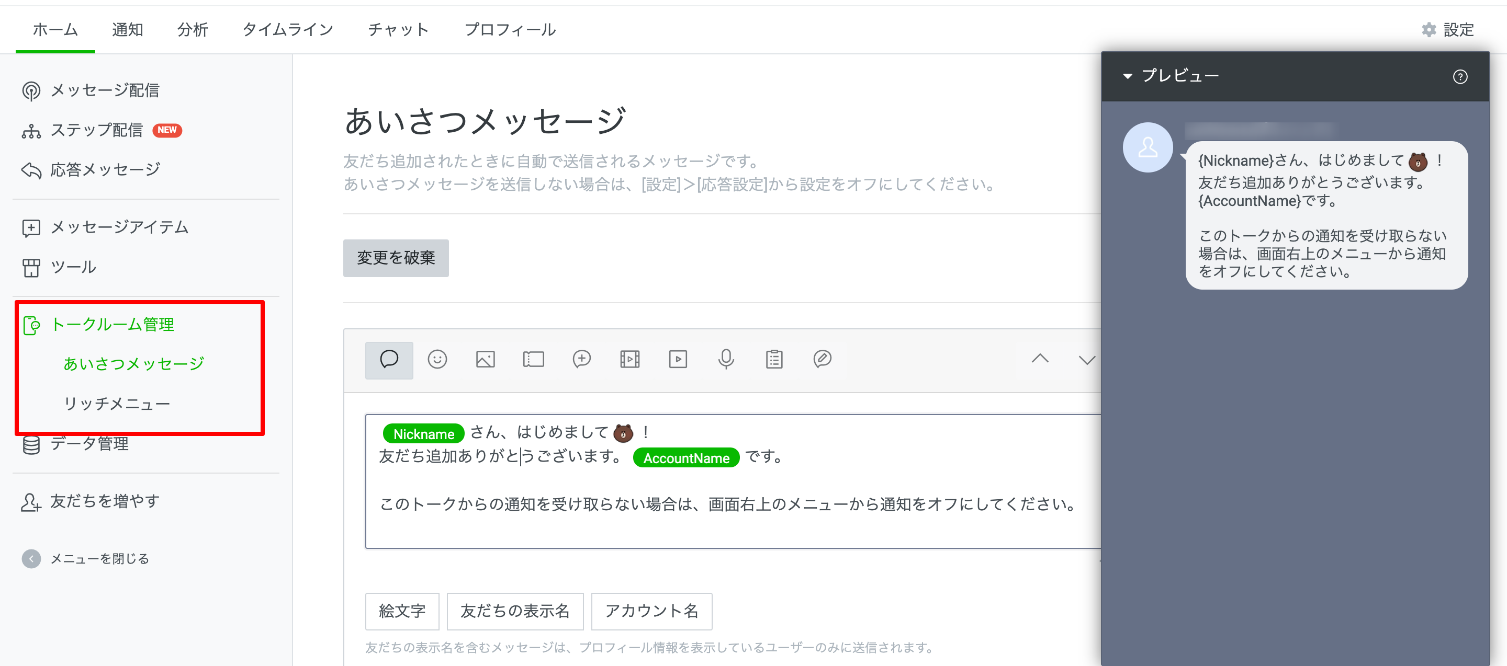This screenshot has width=1507, height=666.
Task: Open a survey with the clipboard icon
Action: point(773,359)
